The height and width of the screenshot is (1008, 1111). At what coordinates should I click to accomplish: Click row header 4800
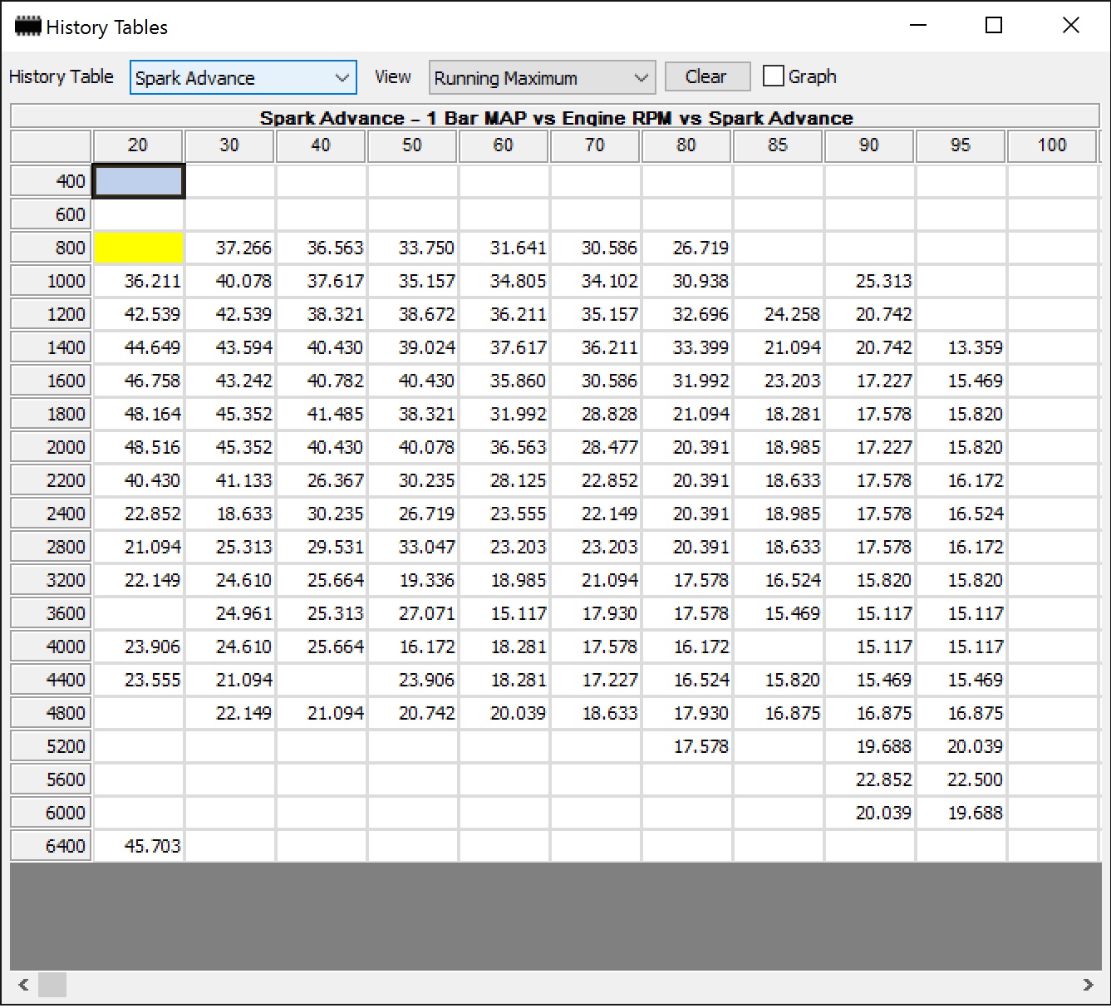[x=51, y=713]
